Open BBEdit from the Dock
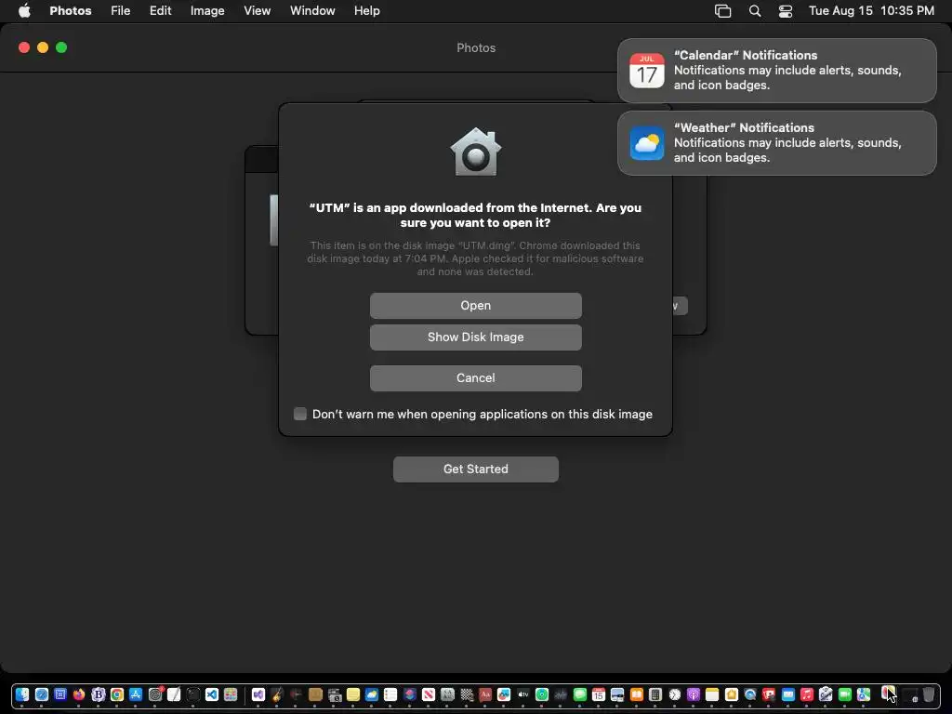 99,694
